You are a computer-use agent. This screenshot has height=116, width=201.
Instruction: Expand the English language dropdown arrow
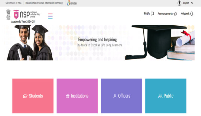(192, 3)
